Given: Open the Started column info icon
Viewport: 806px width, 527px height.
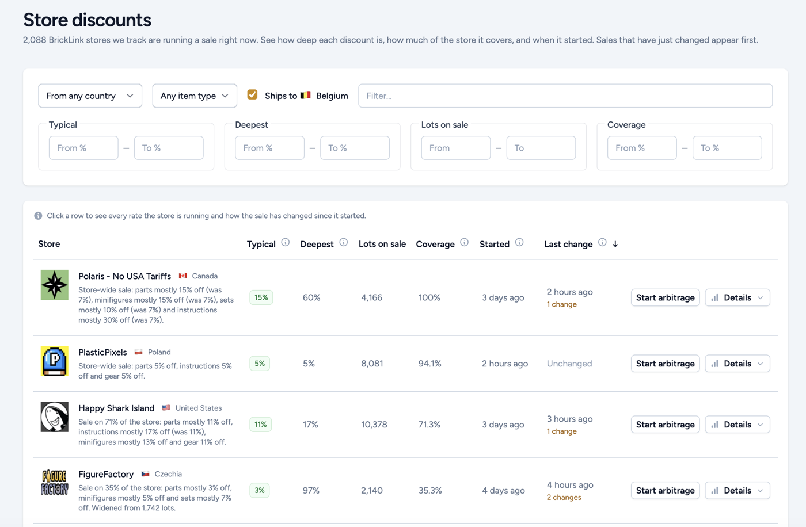Looking at the screenshot, I should pyautogui.click(x=519, y=243).
